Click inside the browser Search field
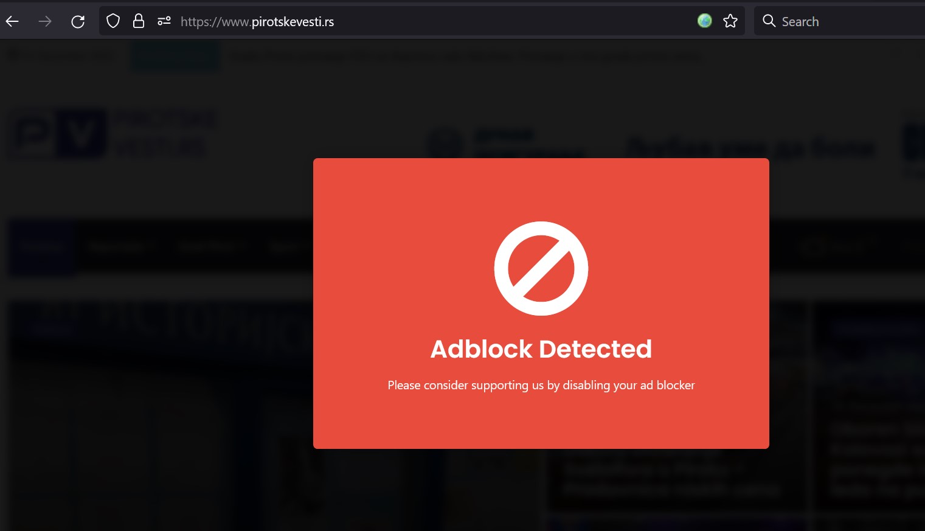Viewport: 925px width, 531px height. 839,21
